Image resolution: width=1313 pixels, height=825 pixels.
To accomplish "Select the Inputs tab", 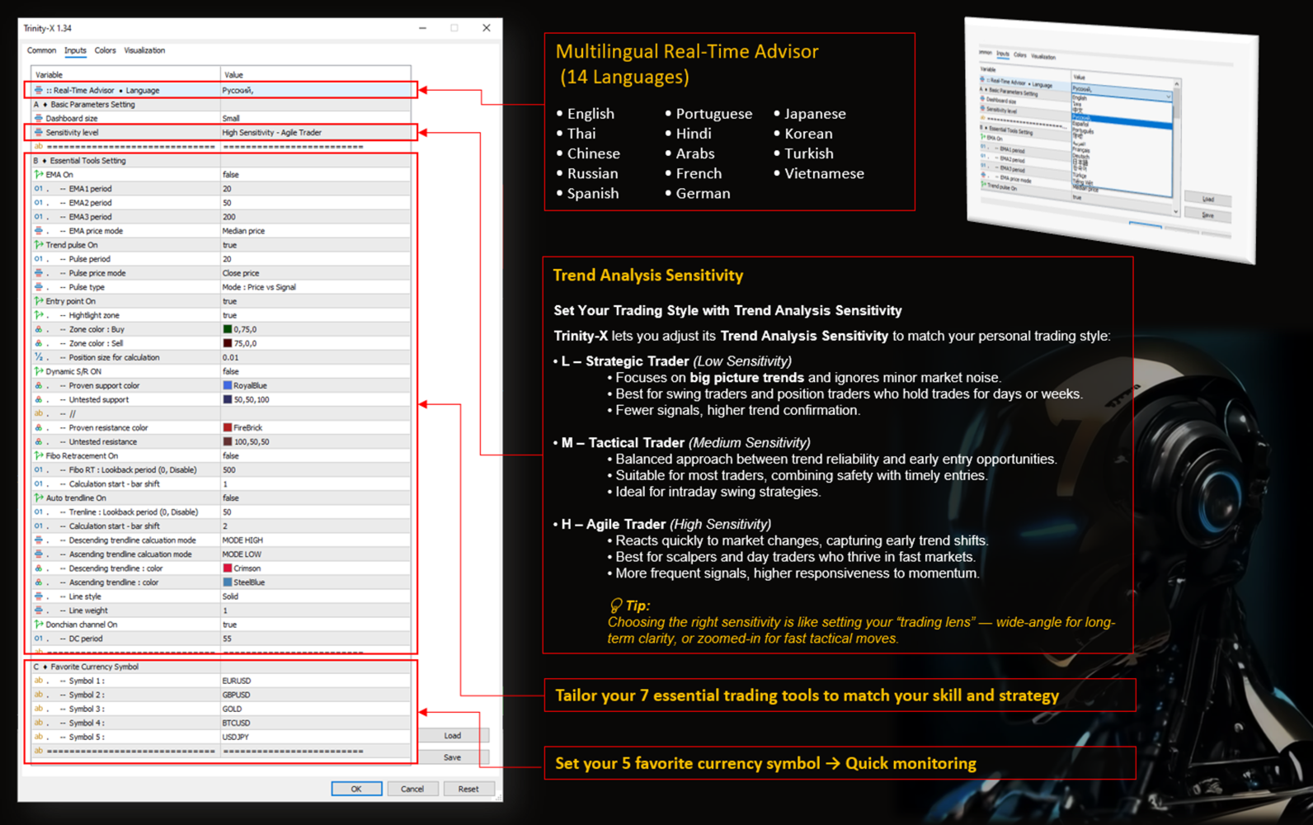I will pos(75,50).
